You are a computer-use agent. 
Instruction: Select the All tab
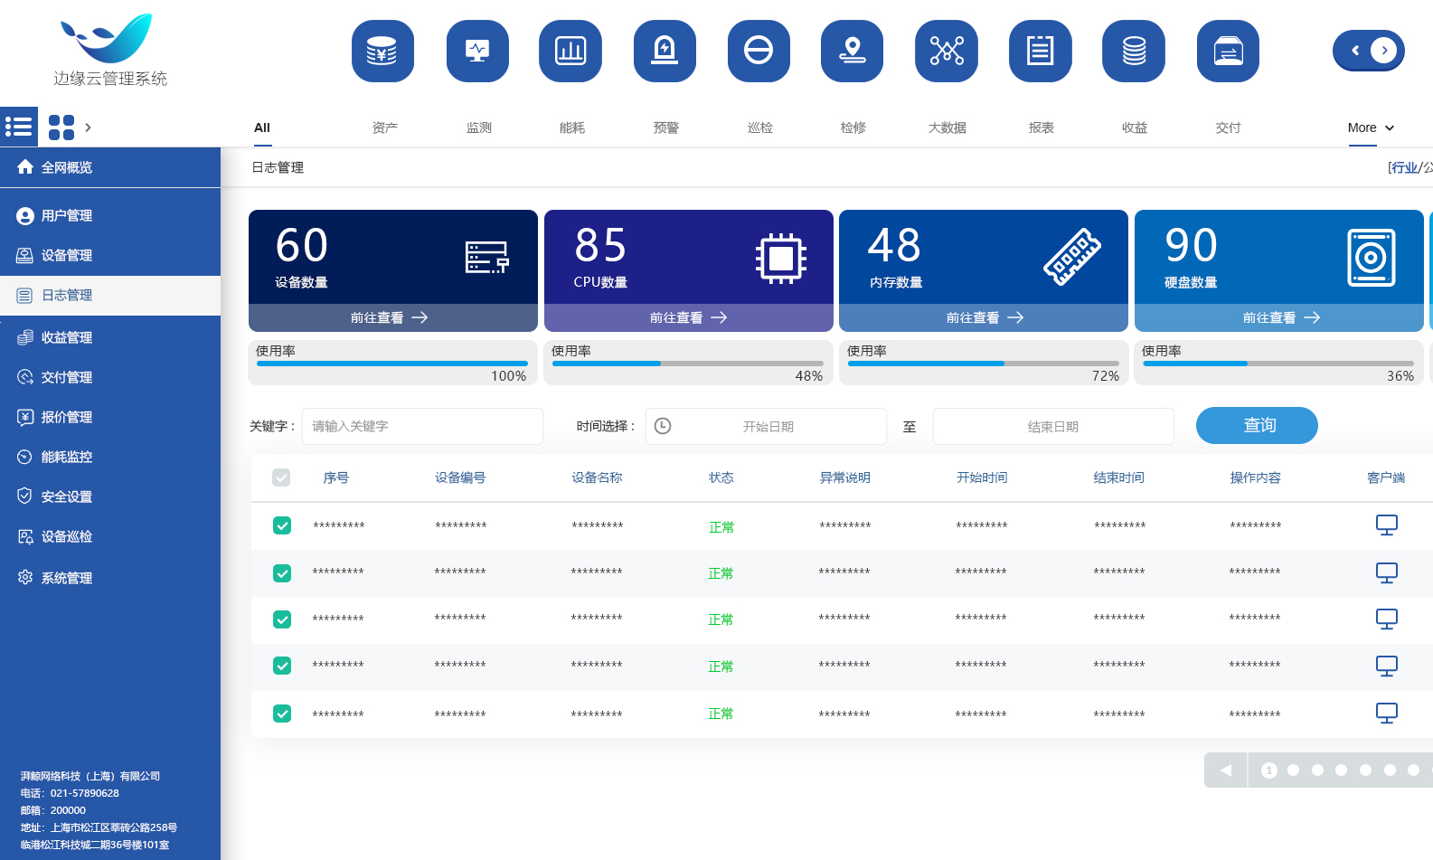point(262,128)
